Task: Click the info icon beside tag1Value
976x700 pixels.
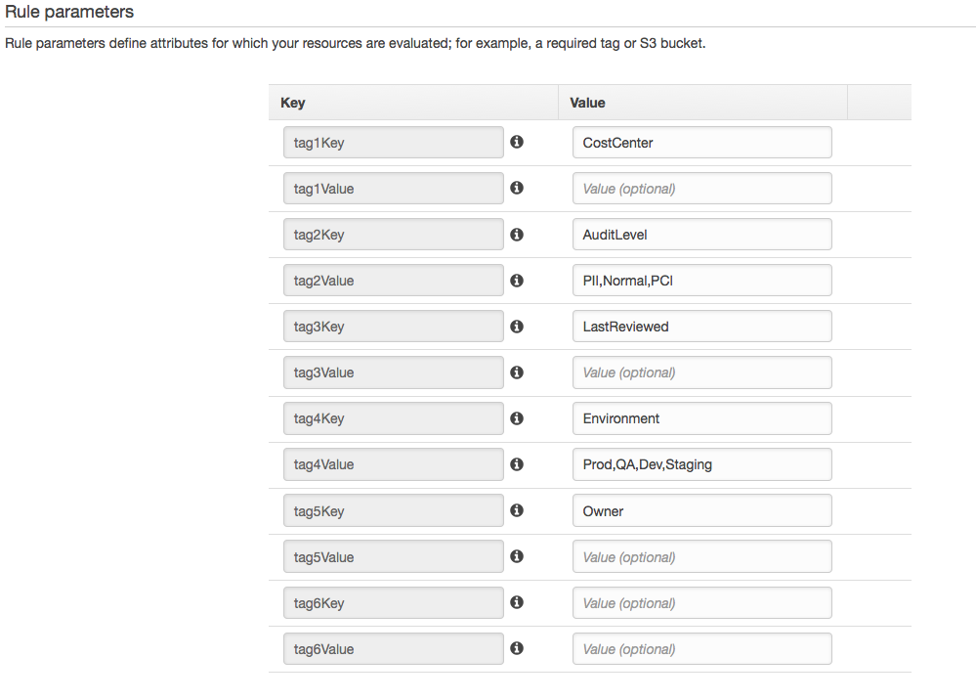Action: coord(517,188)
